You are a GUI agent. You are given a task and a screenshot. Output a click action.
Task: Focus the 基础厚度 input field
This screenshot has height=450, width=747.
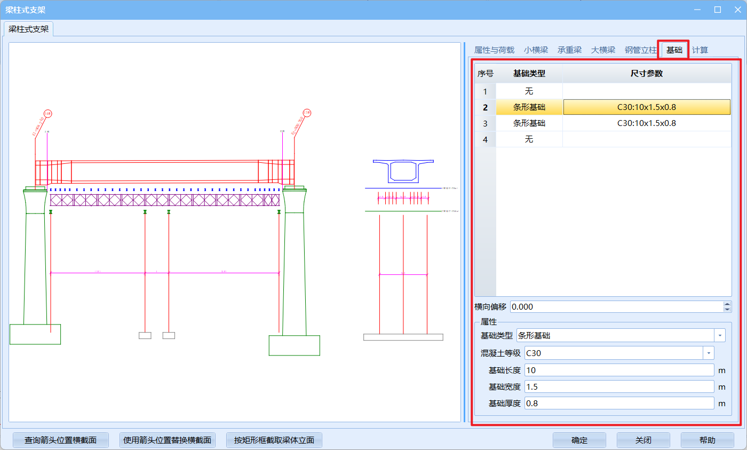619,404
